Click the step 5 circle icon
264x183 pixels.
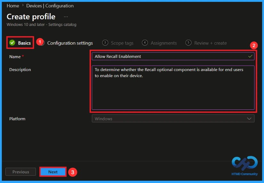(x=188, y=43)
